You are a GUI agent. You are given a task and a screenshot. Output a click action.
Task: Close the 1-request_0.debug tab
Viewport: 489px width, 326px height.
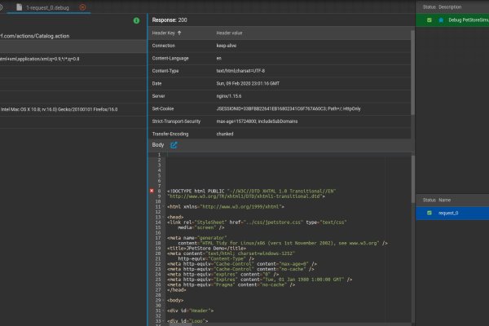[x=82, y=7]
